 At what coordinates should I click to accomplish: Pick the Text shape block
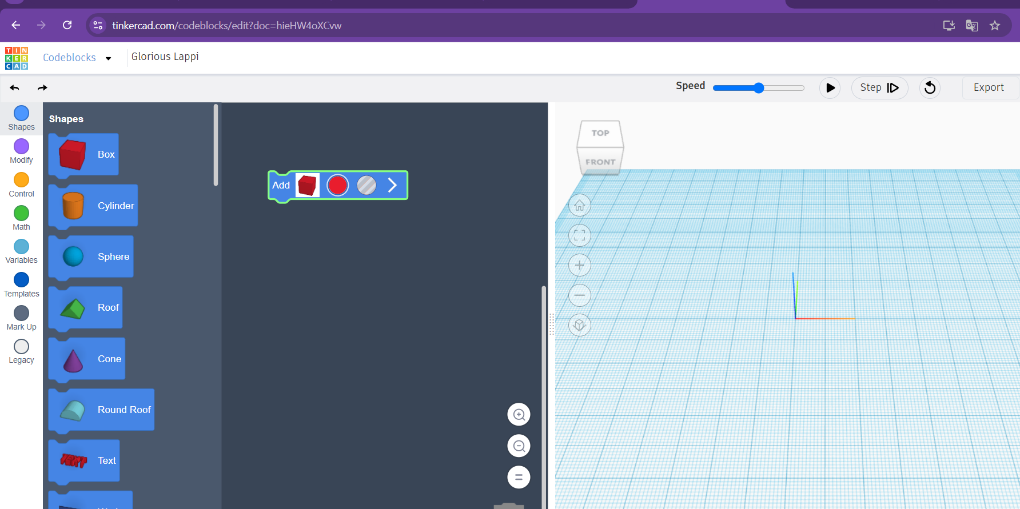coord(84,460)
